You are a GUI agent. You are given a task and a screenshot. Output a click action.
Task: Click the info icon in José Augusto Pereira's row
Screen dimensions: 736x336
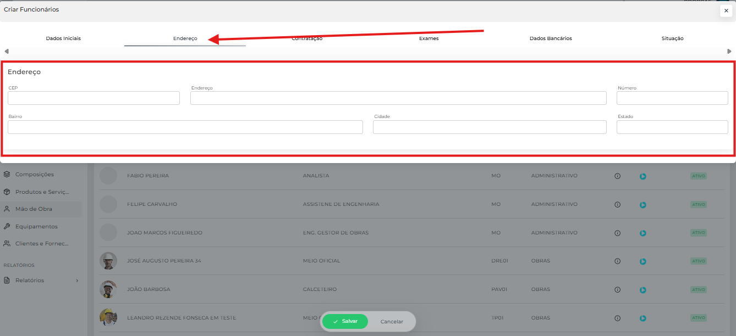click(617, 261)
